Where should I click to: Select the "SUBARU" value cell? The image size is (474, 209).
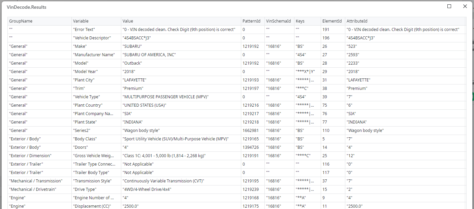[x=132, y=46]
